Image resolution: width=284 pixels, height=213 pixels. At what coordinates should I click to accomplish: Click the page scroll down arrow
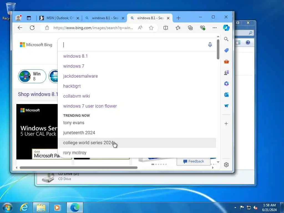pos(218,162)
